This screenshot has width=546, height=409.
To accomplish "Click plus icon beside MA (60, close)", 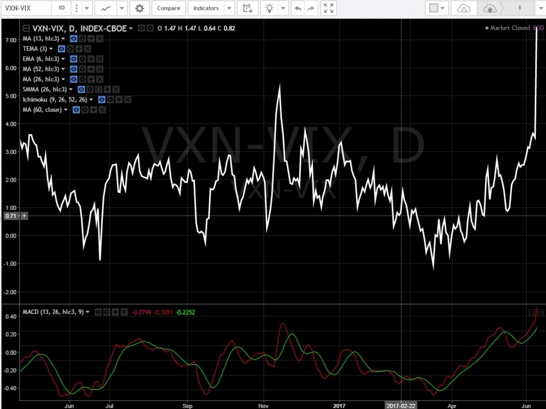I will (x=94, y=110).
